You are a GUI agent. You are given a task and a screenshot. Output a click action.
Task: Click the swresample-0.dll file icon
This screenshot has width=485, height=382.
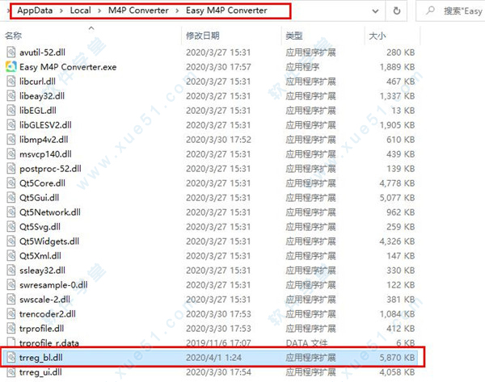11,284
